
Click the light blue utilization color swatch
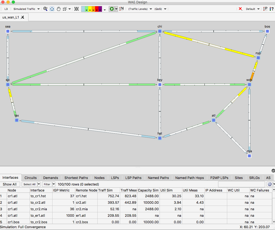point(83,9)
